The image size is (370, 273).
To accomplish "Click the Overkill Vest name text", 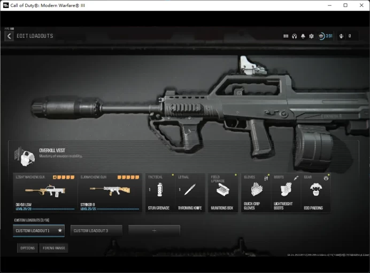I will coord(52,150).
